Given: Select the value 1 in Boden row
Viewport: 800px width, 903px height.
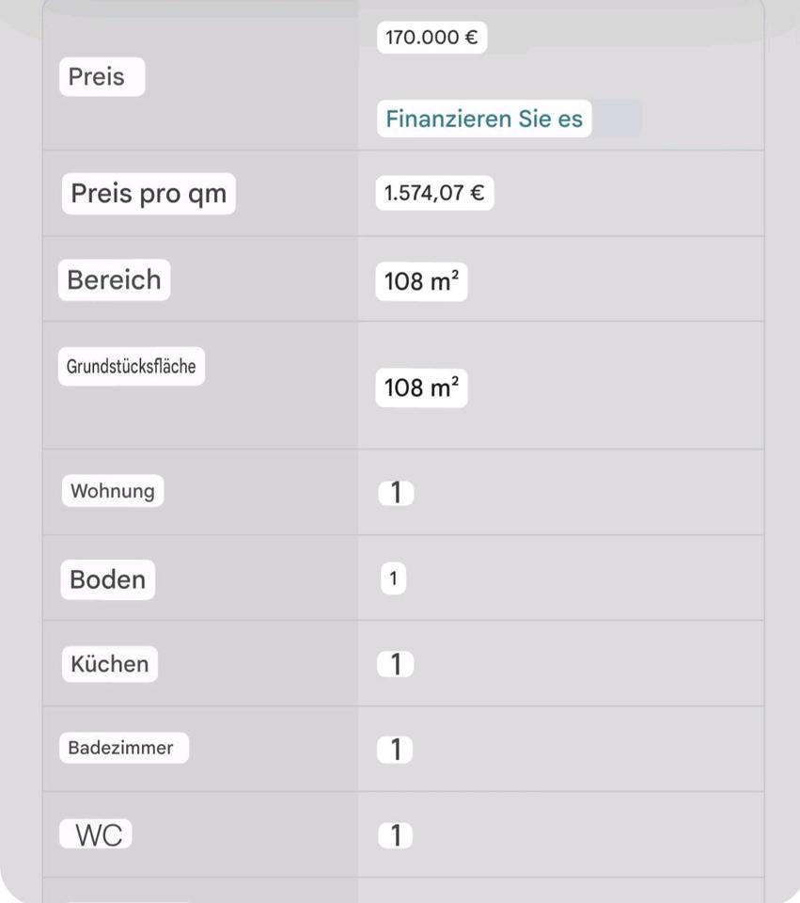Looking at the screenshot, I should (x=393, y=579).
